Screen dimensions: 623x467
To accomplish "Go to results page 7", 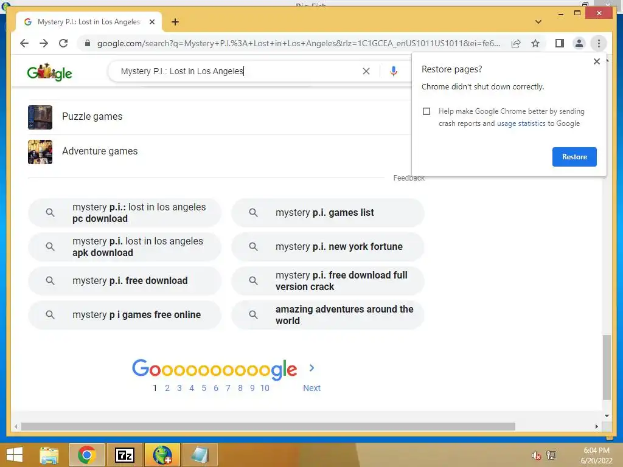I will click(228, 388).
